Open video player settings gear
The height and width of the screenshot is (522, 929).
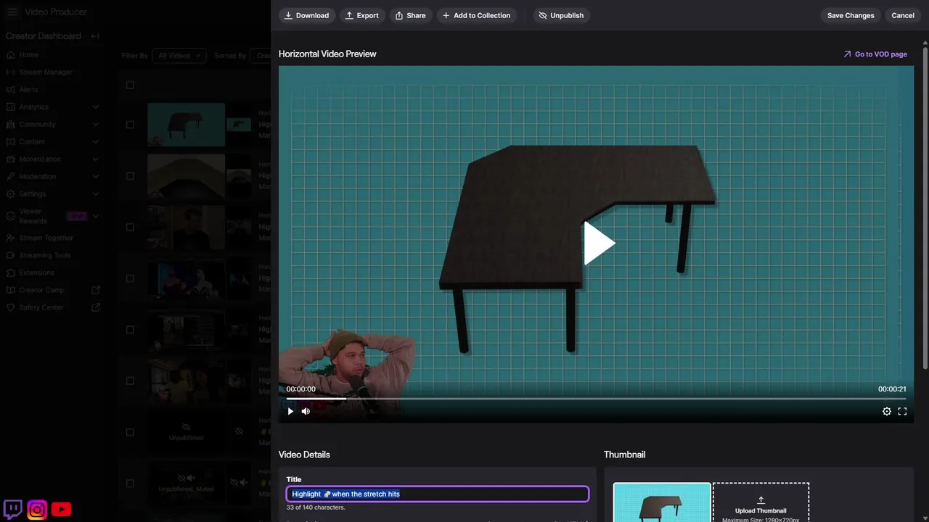pos(887,411)
